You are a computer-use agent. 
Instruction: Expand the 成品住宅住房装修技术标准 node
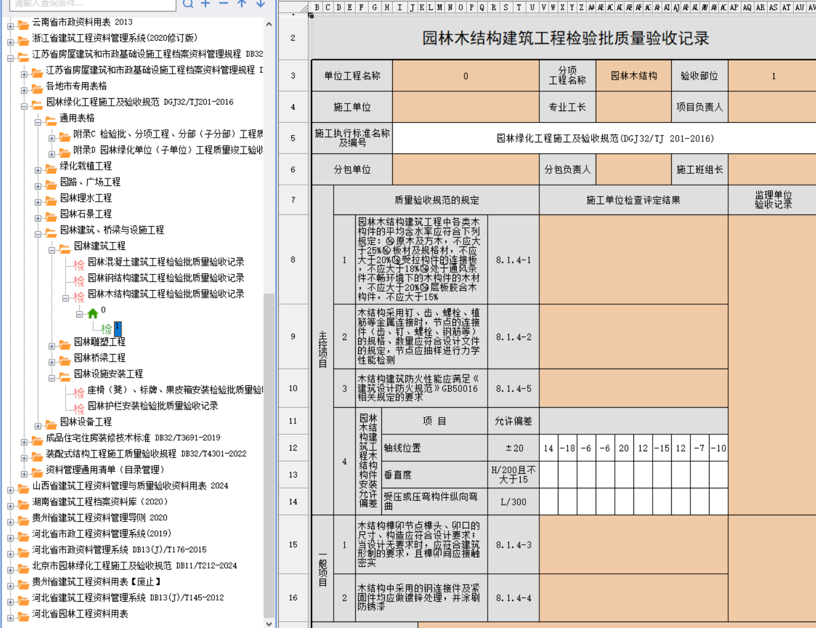point(24,442)
